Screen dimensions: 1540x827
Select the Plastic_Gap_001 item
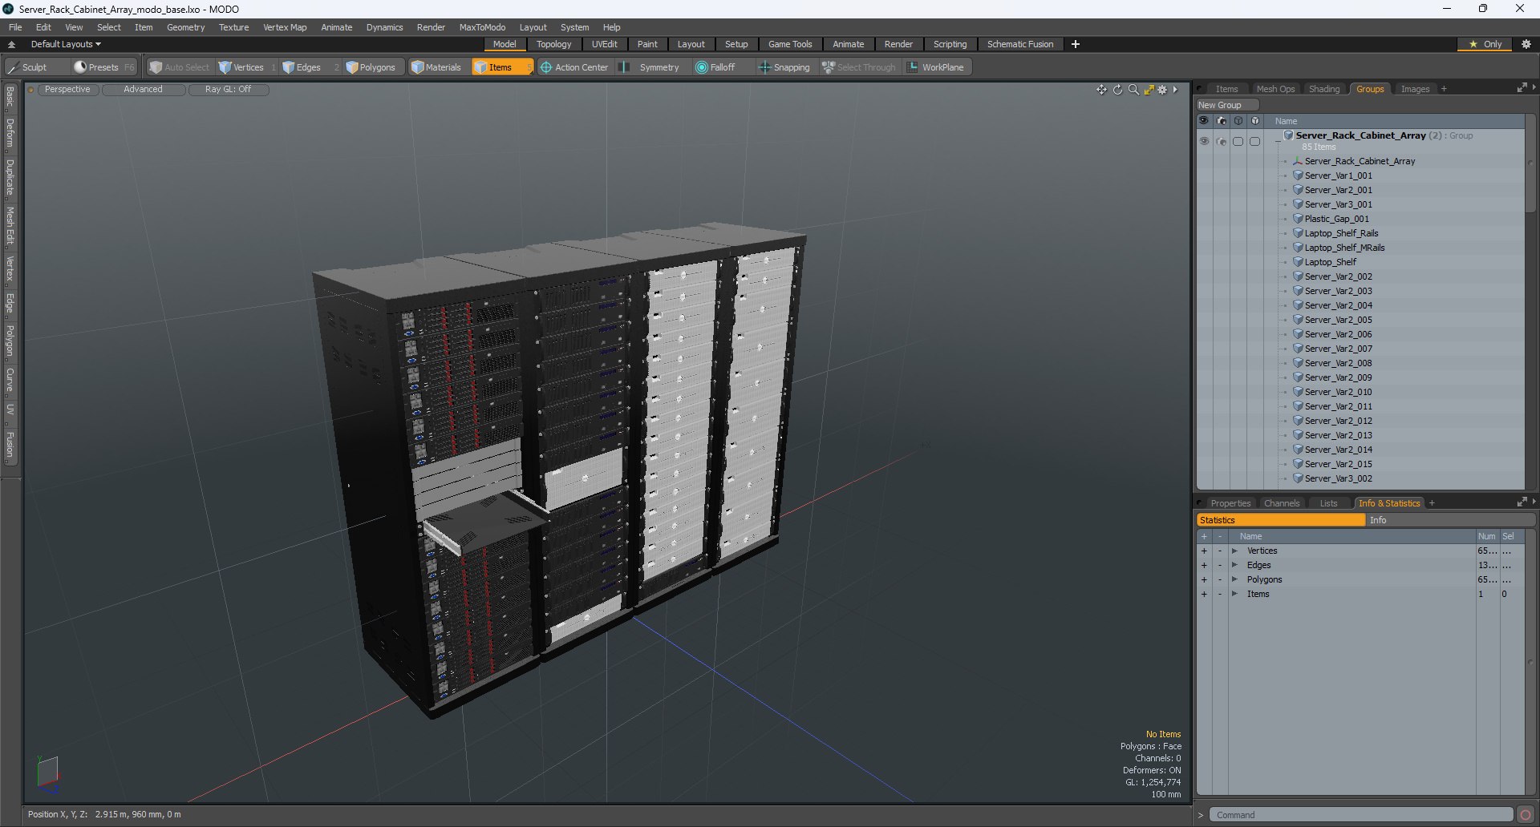tap(1336, 219)
